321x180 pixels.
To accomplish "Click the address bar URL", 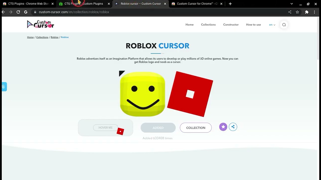I will point(74,12).
